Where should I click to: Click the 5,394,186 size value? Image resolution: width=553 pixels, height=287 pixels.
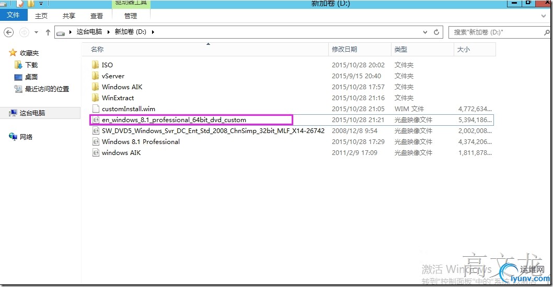(475, 119)
